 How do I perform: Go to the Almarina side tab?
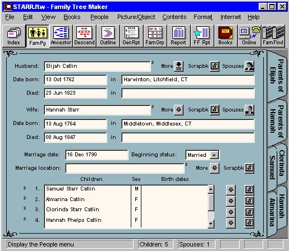272,212
